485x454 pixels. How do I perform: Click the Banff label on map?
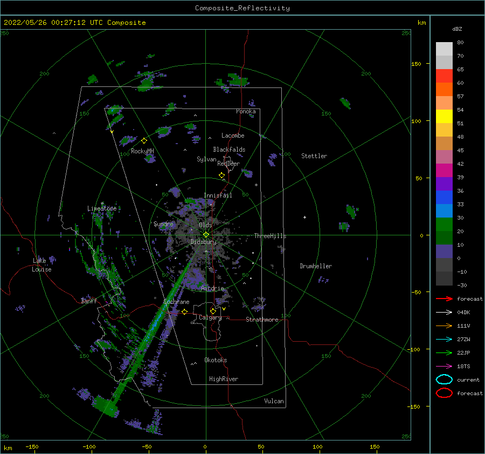tap(89, 301)
